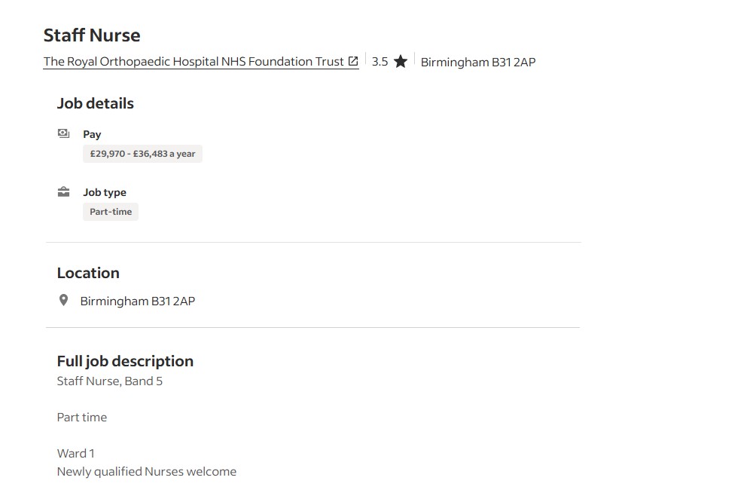The width and height of the screenshot is (756, 502).
Task: Click the map pin Location icon
Action: tap(64, 301)
